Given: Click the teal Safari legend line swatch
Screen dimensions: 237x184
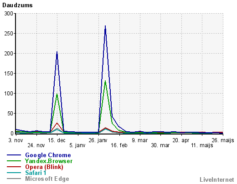Looking at the screenshot, I should pyautogui.click(x=14, y=173).
